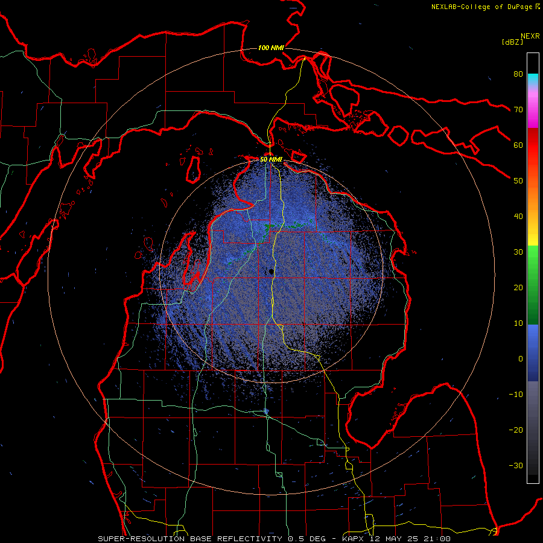
Task: Click the 0 value on the dBZ scale
Action: [521, 359]
